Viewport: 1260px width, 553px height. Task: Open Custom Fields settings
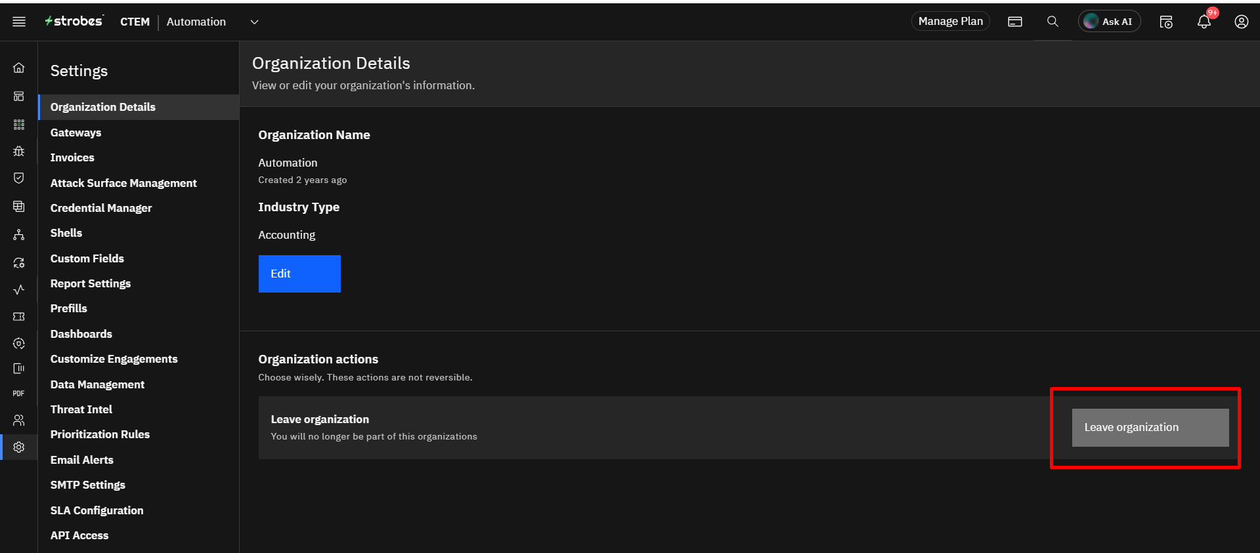coord(87,258)
